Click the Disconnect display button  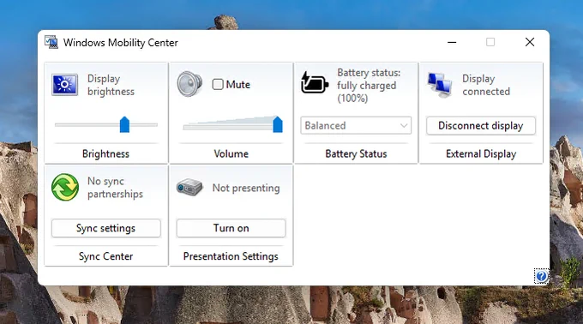click(481, 126)
